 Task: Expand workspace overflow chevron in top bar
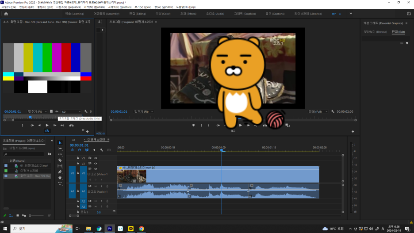pos(351,13)
